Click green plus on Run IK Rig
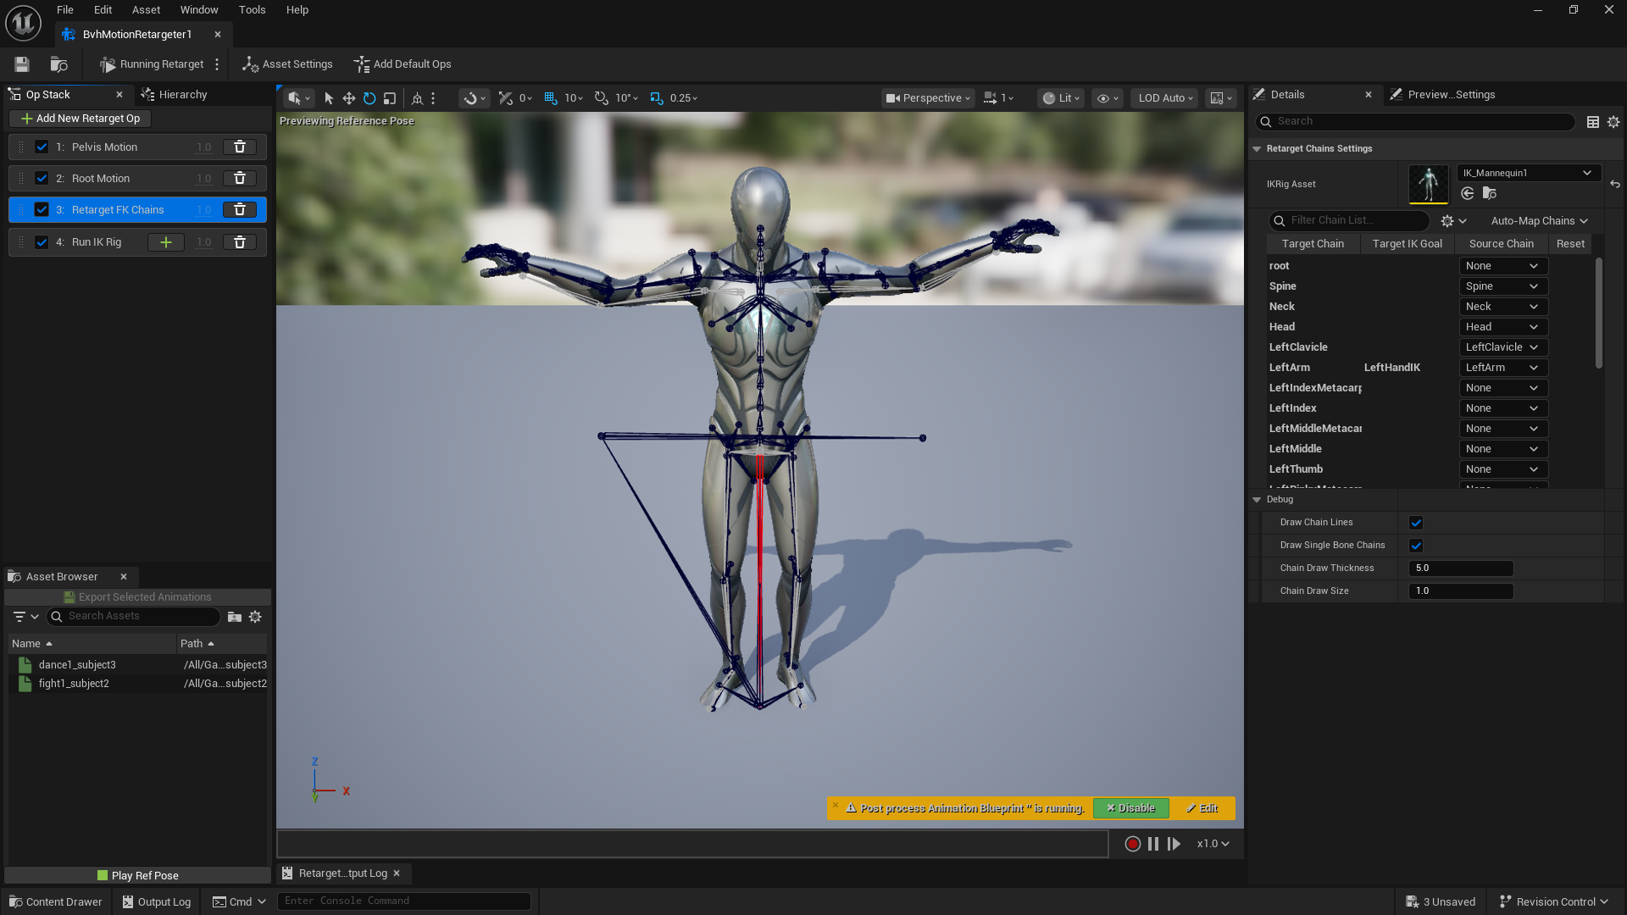This screenshot has width=1627, height=915. pos(166,242)
